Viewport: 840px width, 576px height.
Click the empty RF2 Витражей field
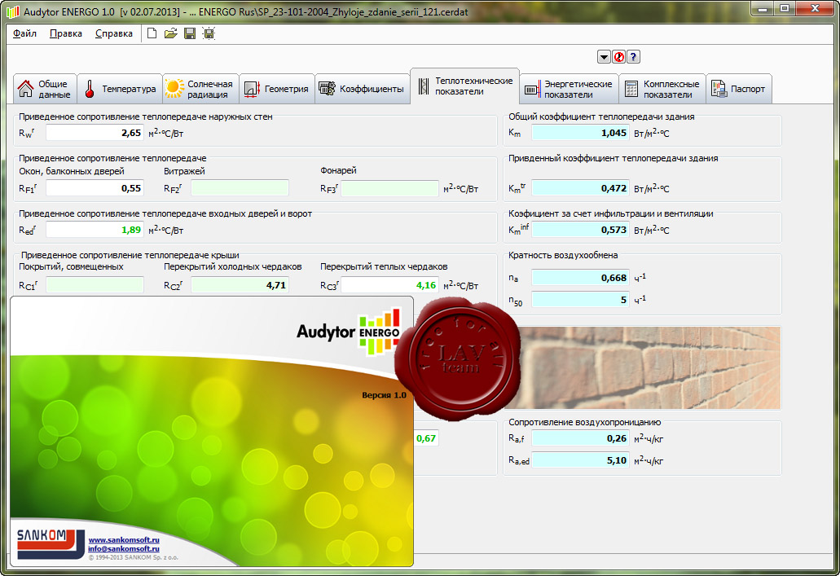pyautogui.click(x=240, y=188)
